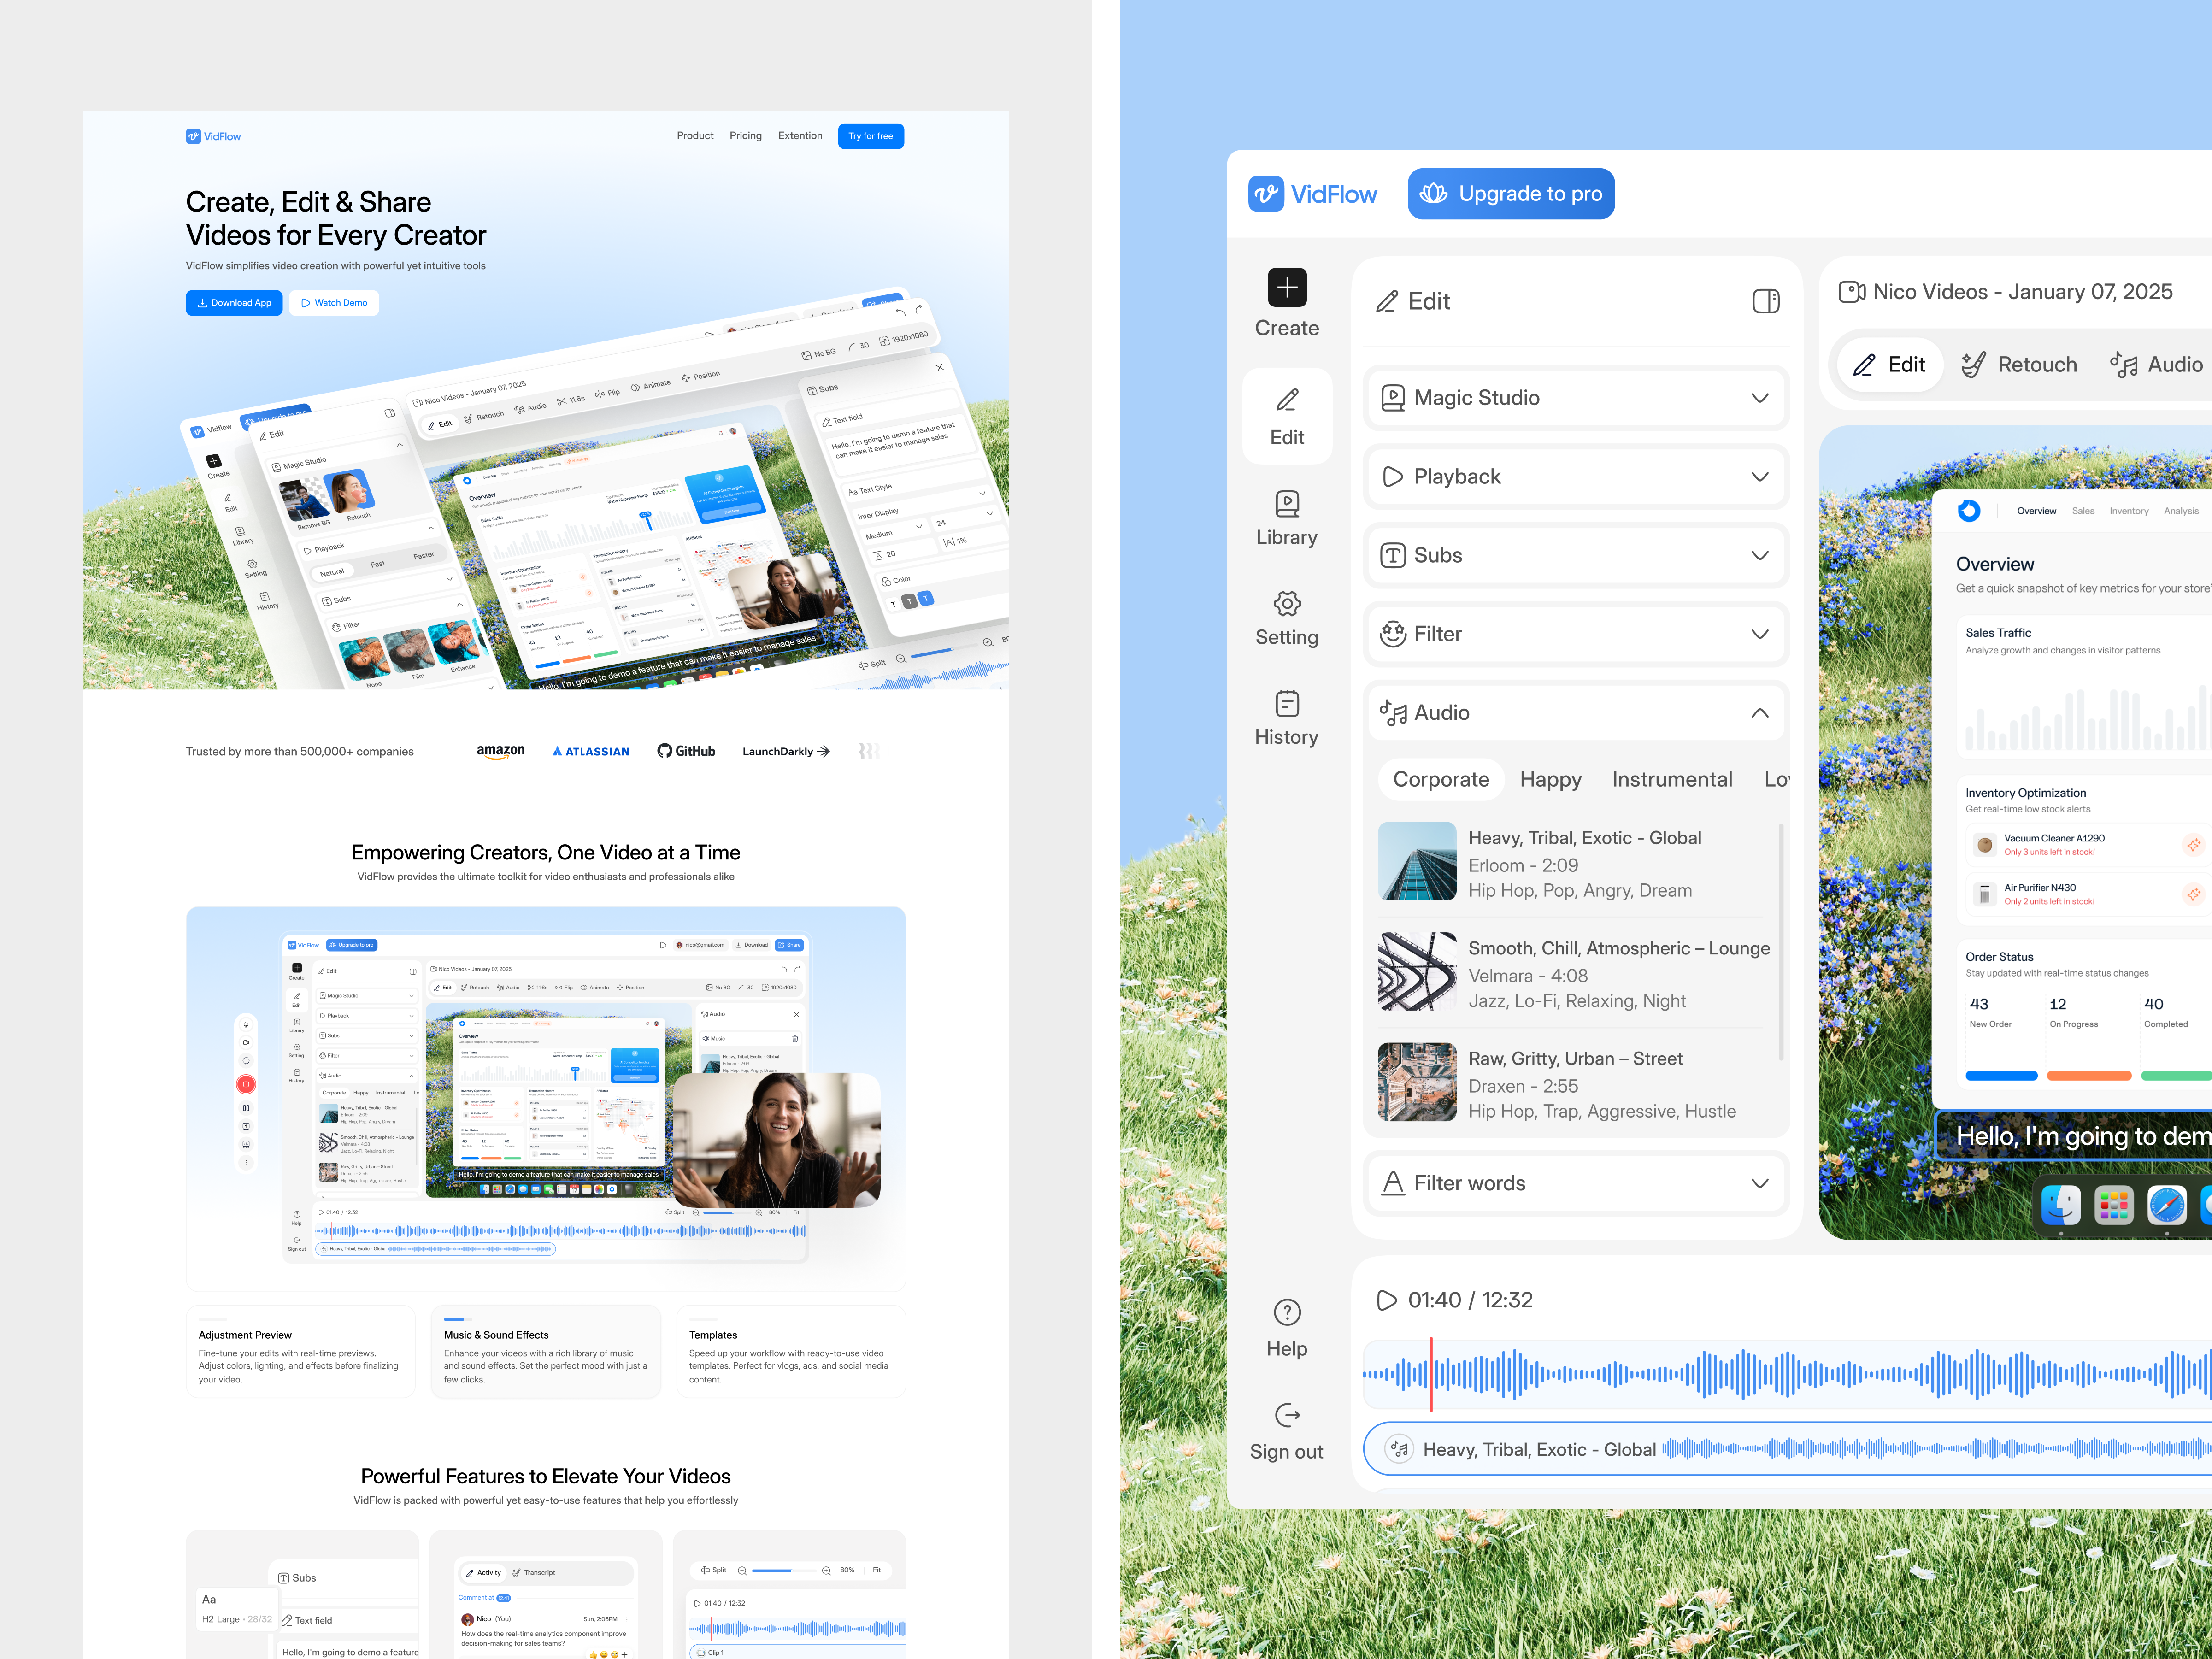Open options dots on Nico's comment
This screenshot has height=1659, width=2212.
coord(627,1619)
